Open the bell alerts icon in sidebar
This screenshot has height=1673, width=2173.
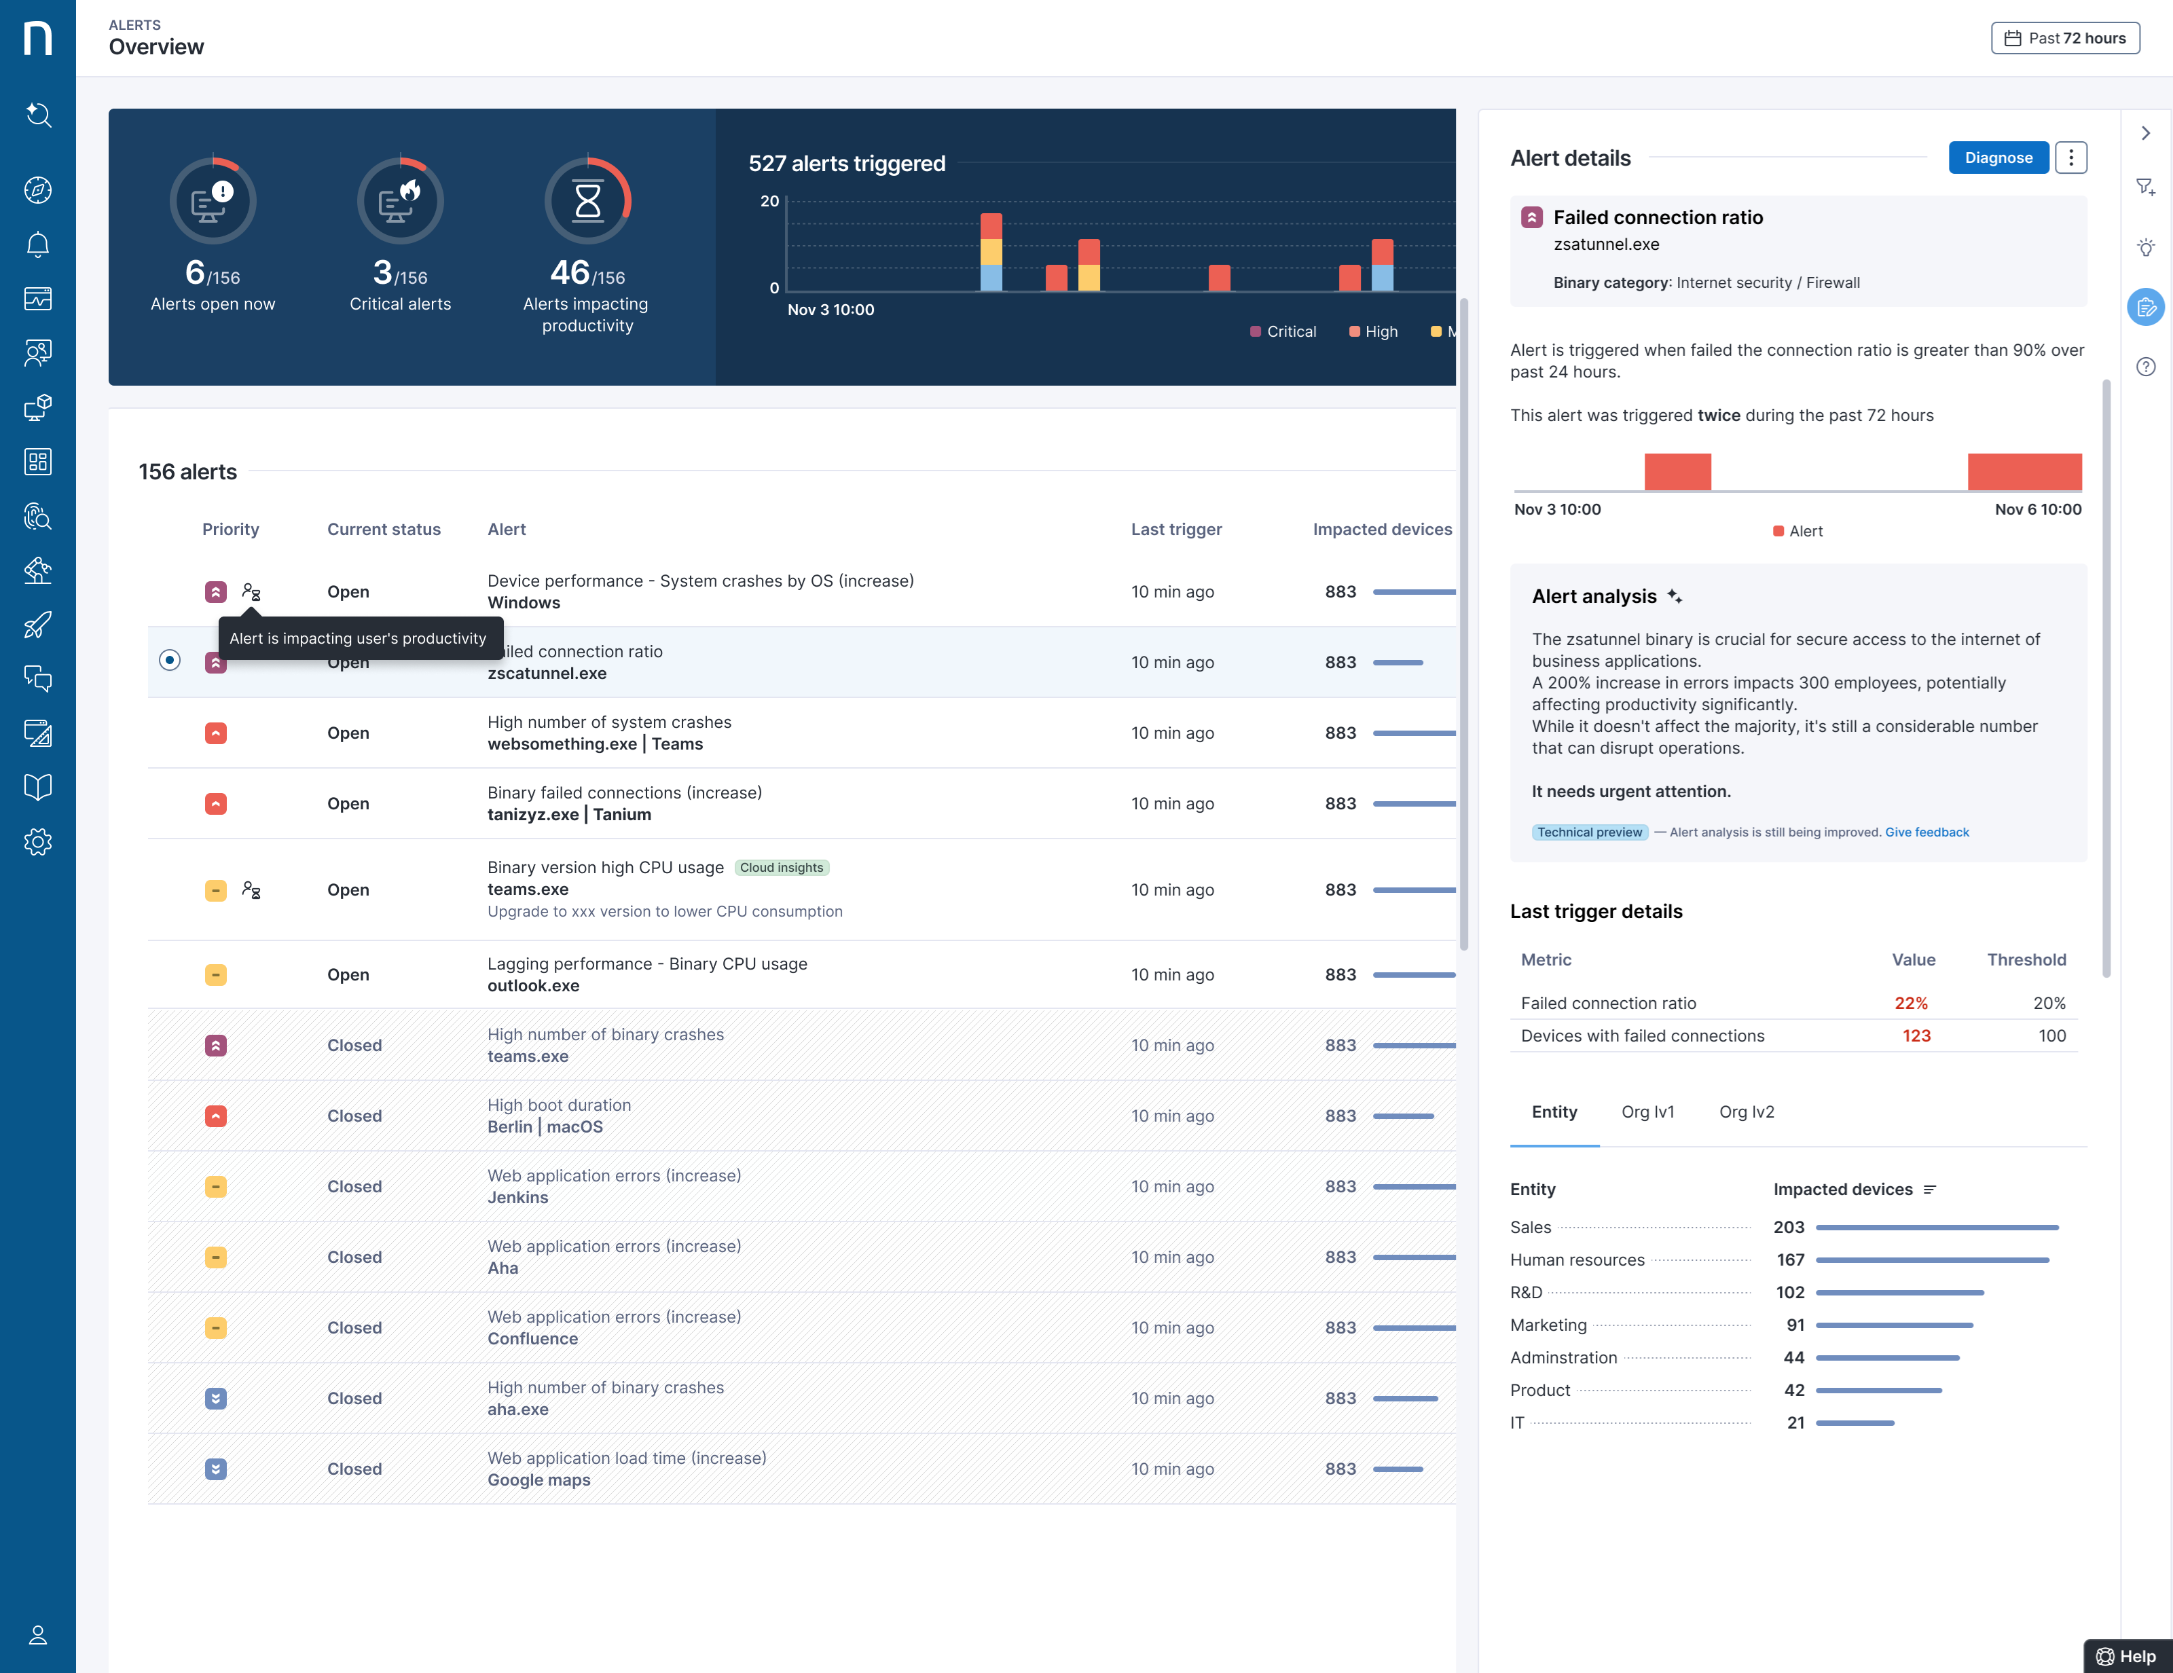(38, 244)
